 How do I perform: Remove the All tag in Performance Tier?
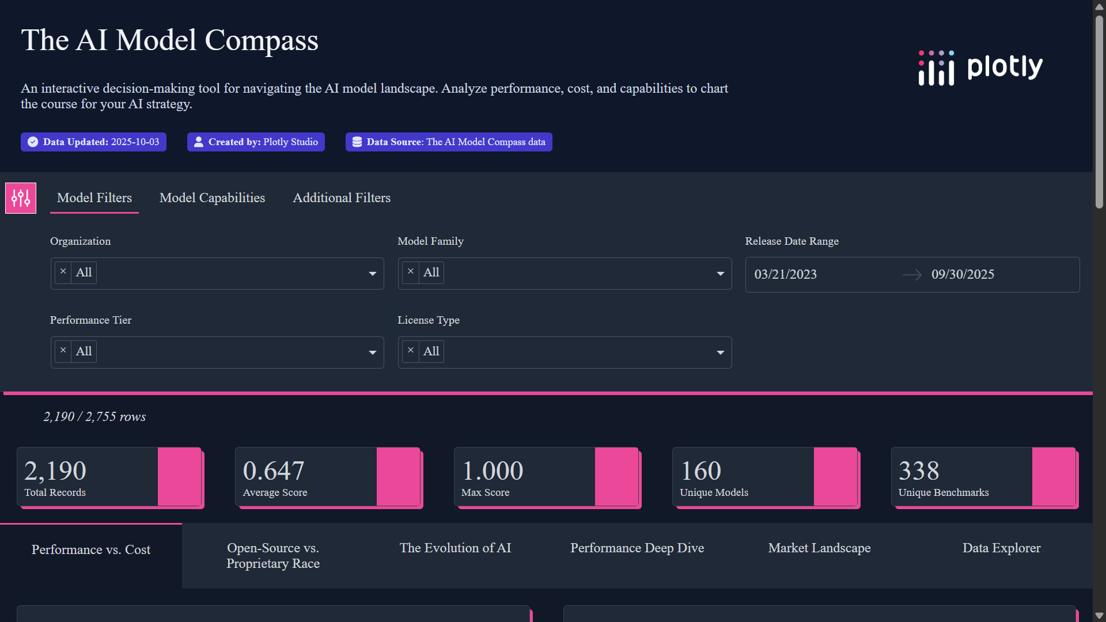click(63, 351)
